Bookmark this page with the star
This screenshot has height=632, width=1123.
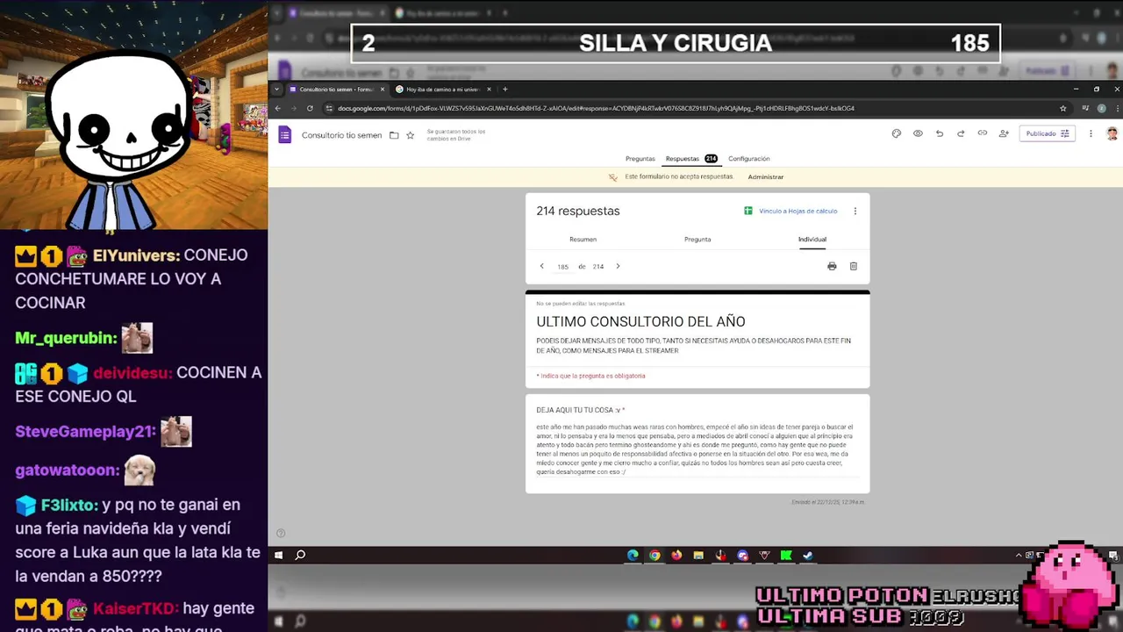click(x=1063, y=108)
